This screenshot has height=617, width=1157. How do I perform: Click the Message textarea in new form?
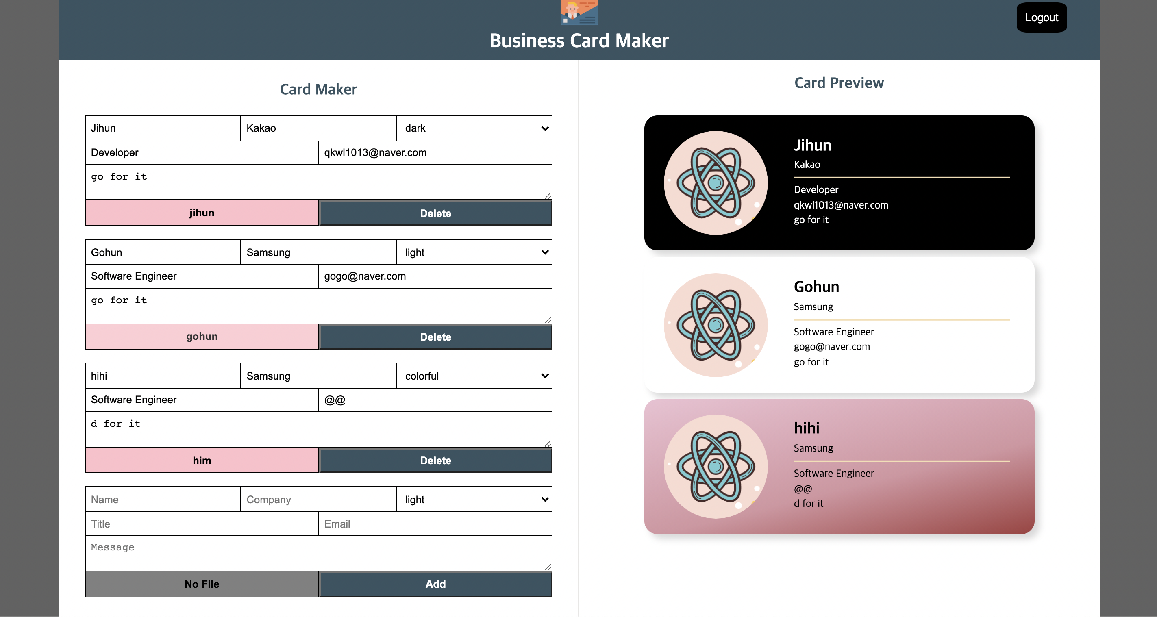click(x=318, y=553)
